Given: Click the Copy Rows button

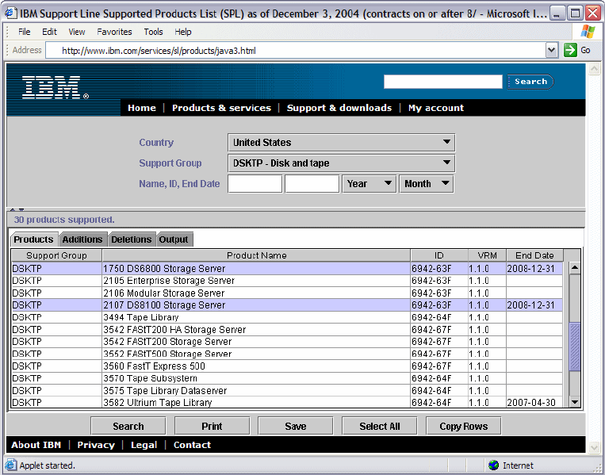Looking at the screenshot, I should [x=463, y=426].
